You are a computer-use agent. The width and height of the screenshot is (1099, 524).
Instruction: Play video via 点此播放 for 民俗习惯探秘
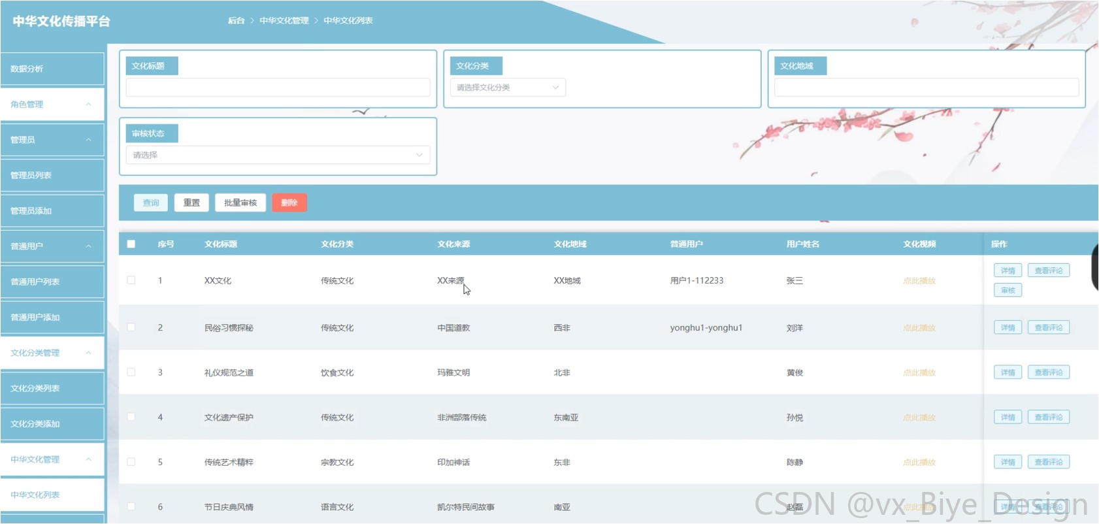click(919, 328)
